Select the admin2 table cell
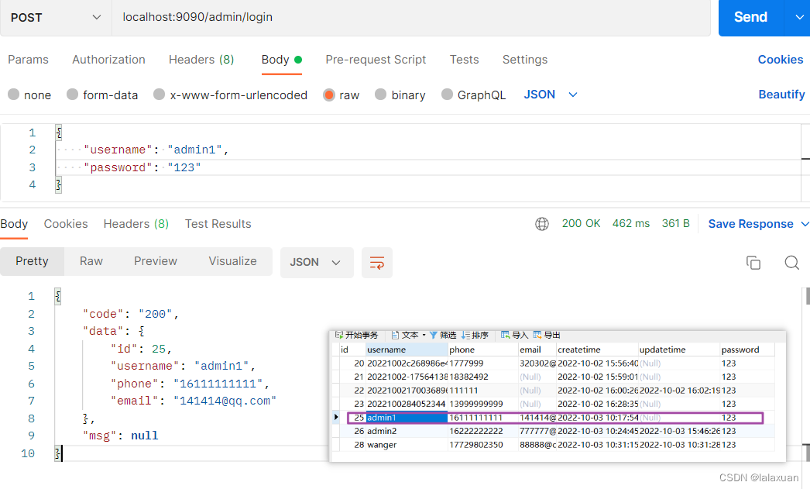Viewport: 810px width, 489px height. coord(407,431)
